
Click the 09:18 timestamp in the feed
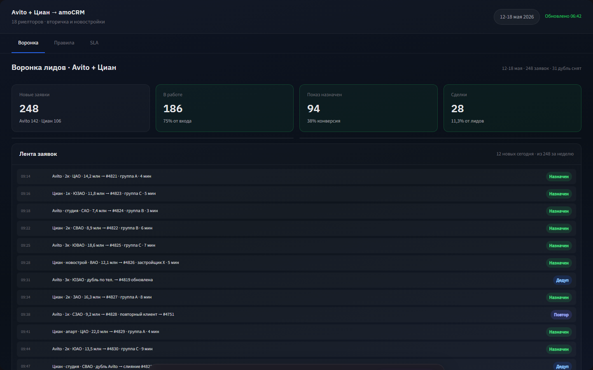pos(26,211)
